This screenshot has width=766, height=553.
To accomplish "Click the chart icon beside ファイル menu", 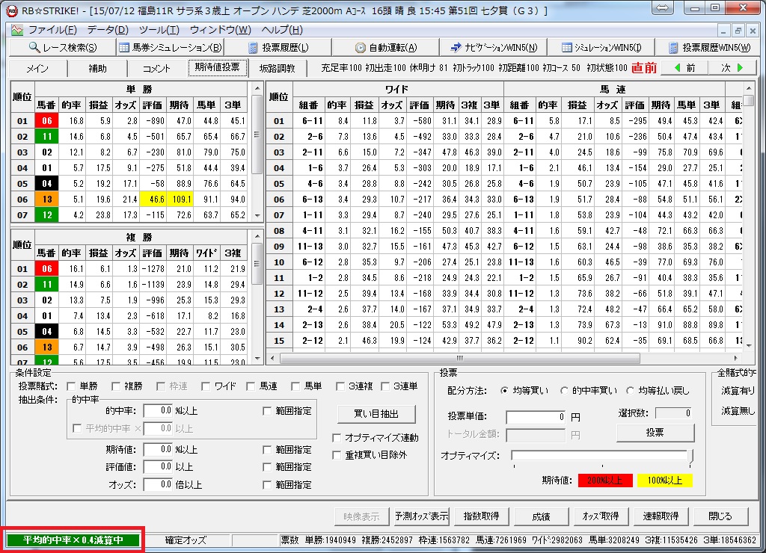I will (17, 30).
